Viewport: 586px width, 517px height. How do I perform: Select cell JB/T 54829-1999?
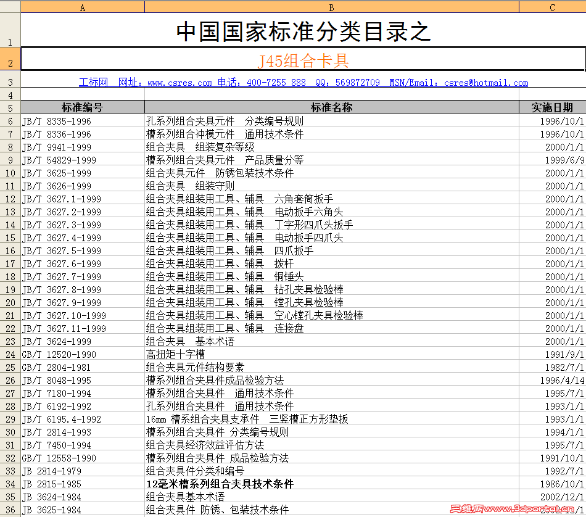click(x=83, y=160)
